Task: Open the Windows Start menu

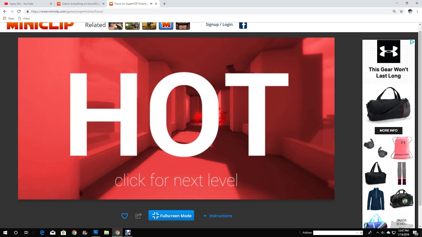Action: [5, 233]
